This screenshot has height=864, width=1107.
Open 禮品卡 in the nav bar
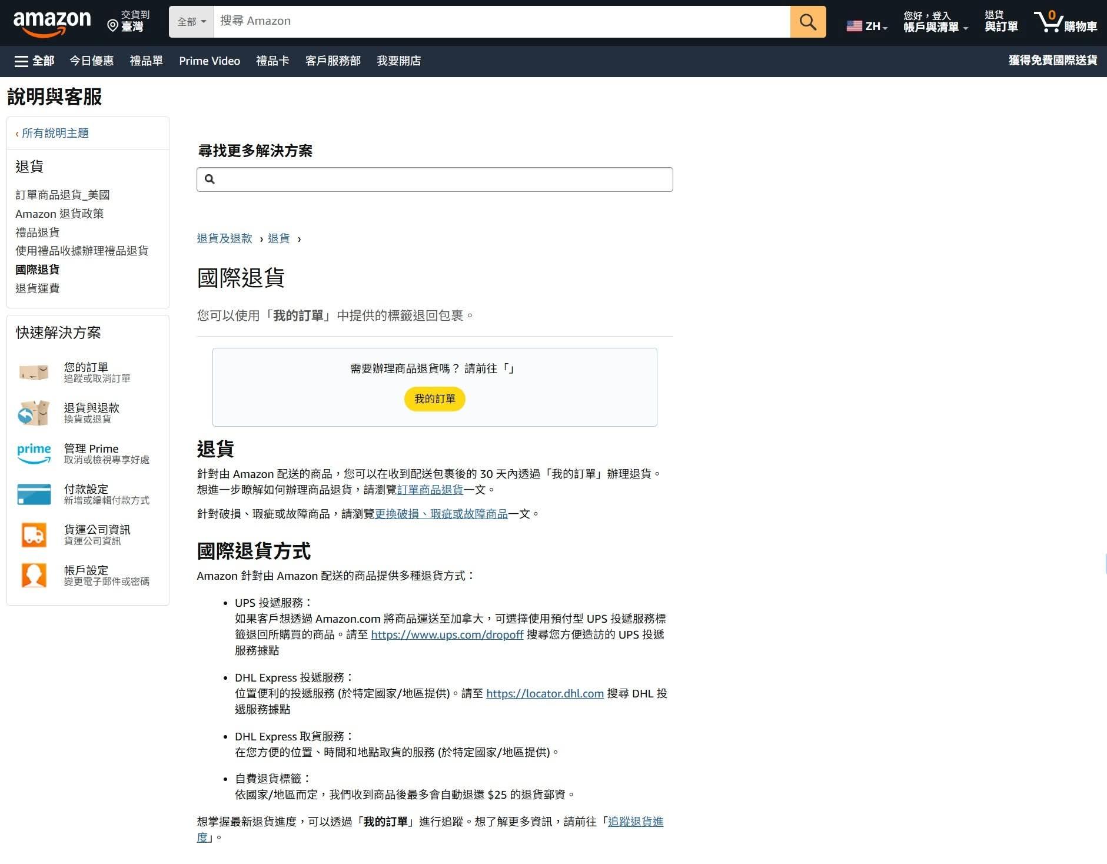[x=272, y=61]
